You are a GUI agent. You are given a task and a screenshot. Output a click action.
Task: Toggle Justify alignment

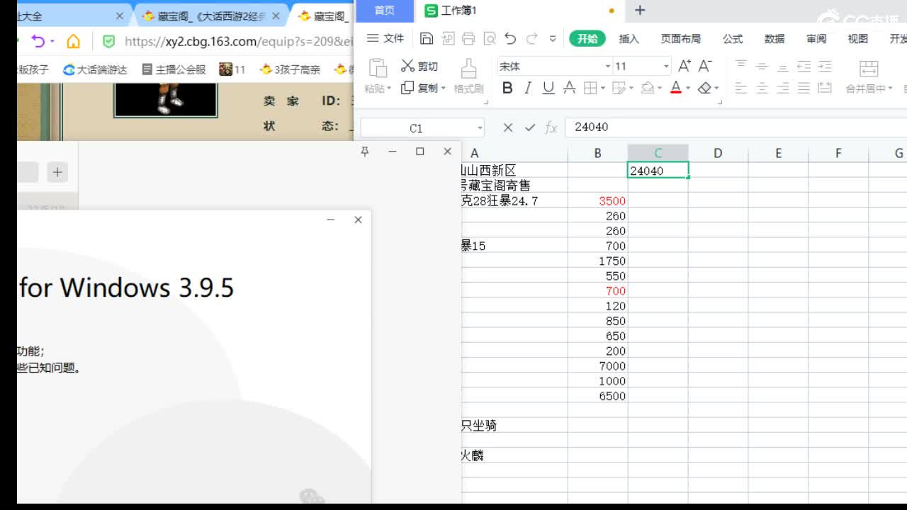tap(804, 88)
